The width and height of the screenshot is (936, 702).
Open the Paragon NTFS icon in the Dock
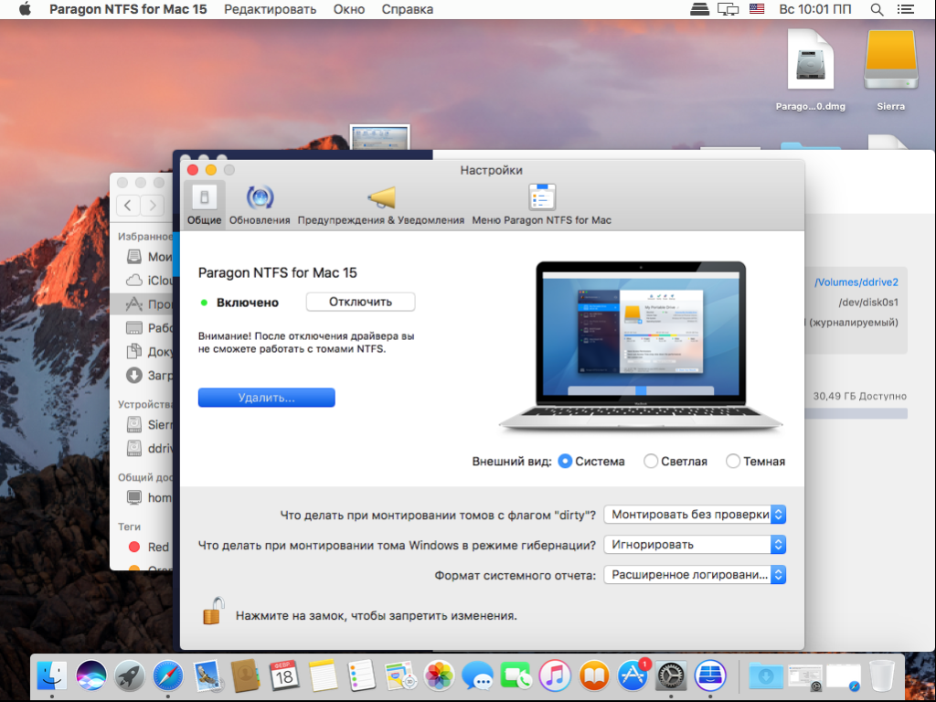(709, 675)
